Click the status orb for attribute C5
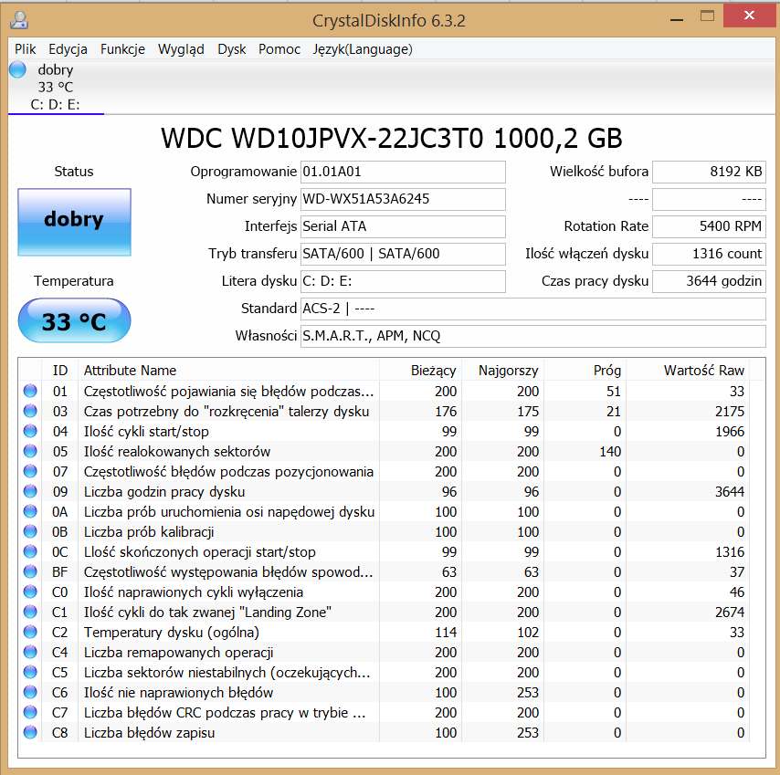 pos(30,672)
